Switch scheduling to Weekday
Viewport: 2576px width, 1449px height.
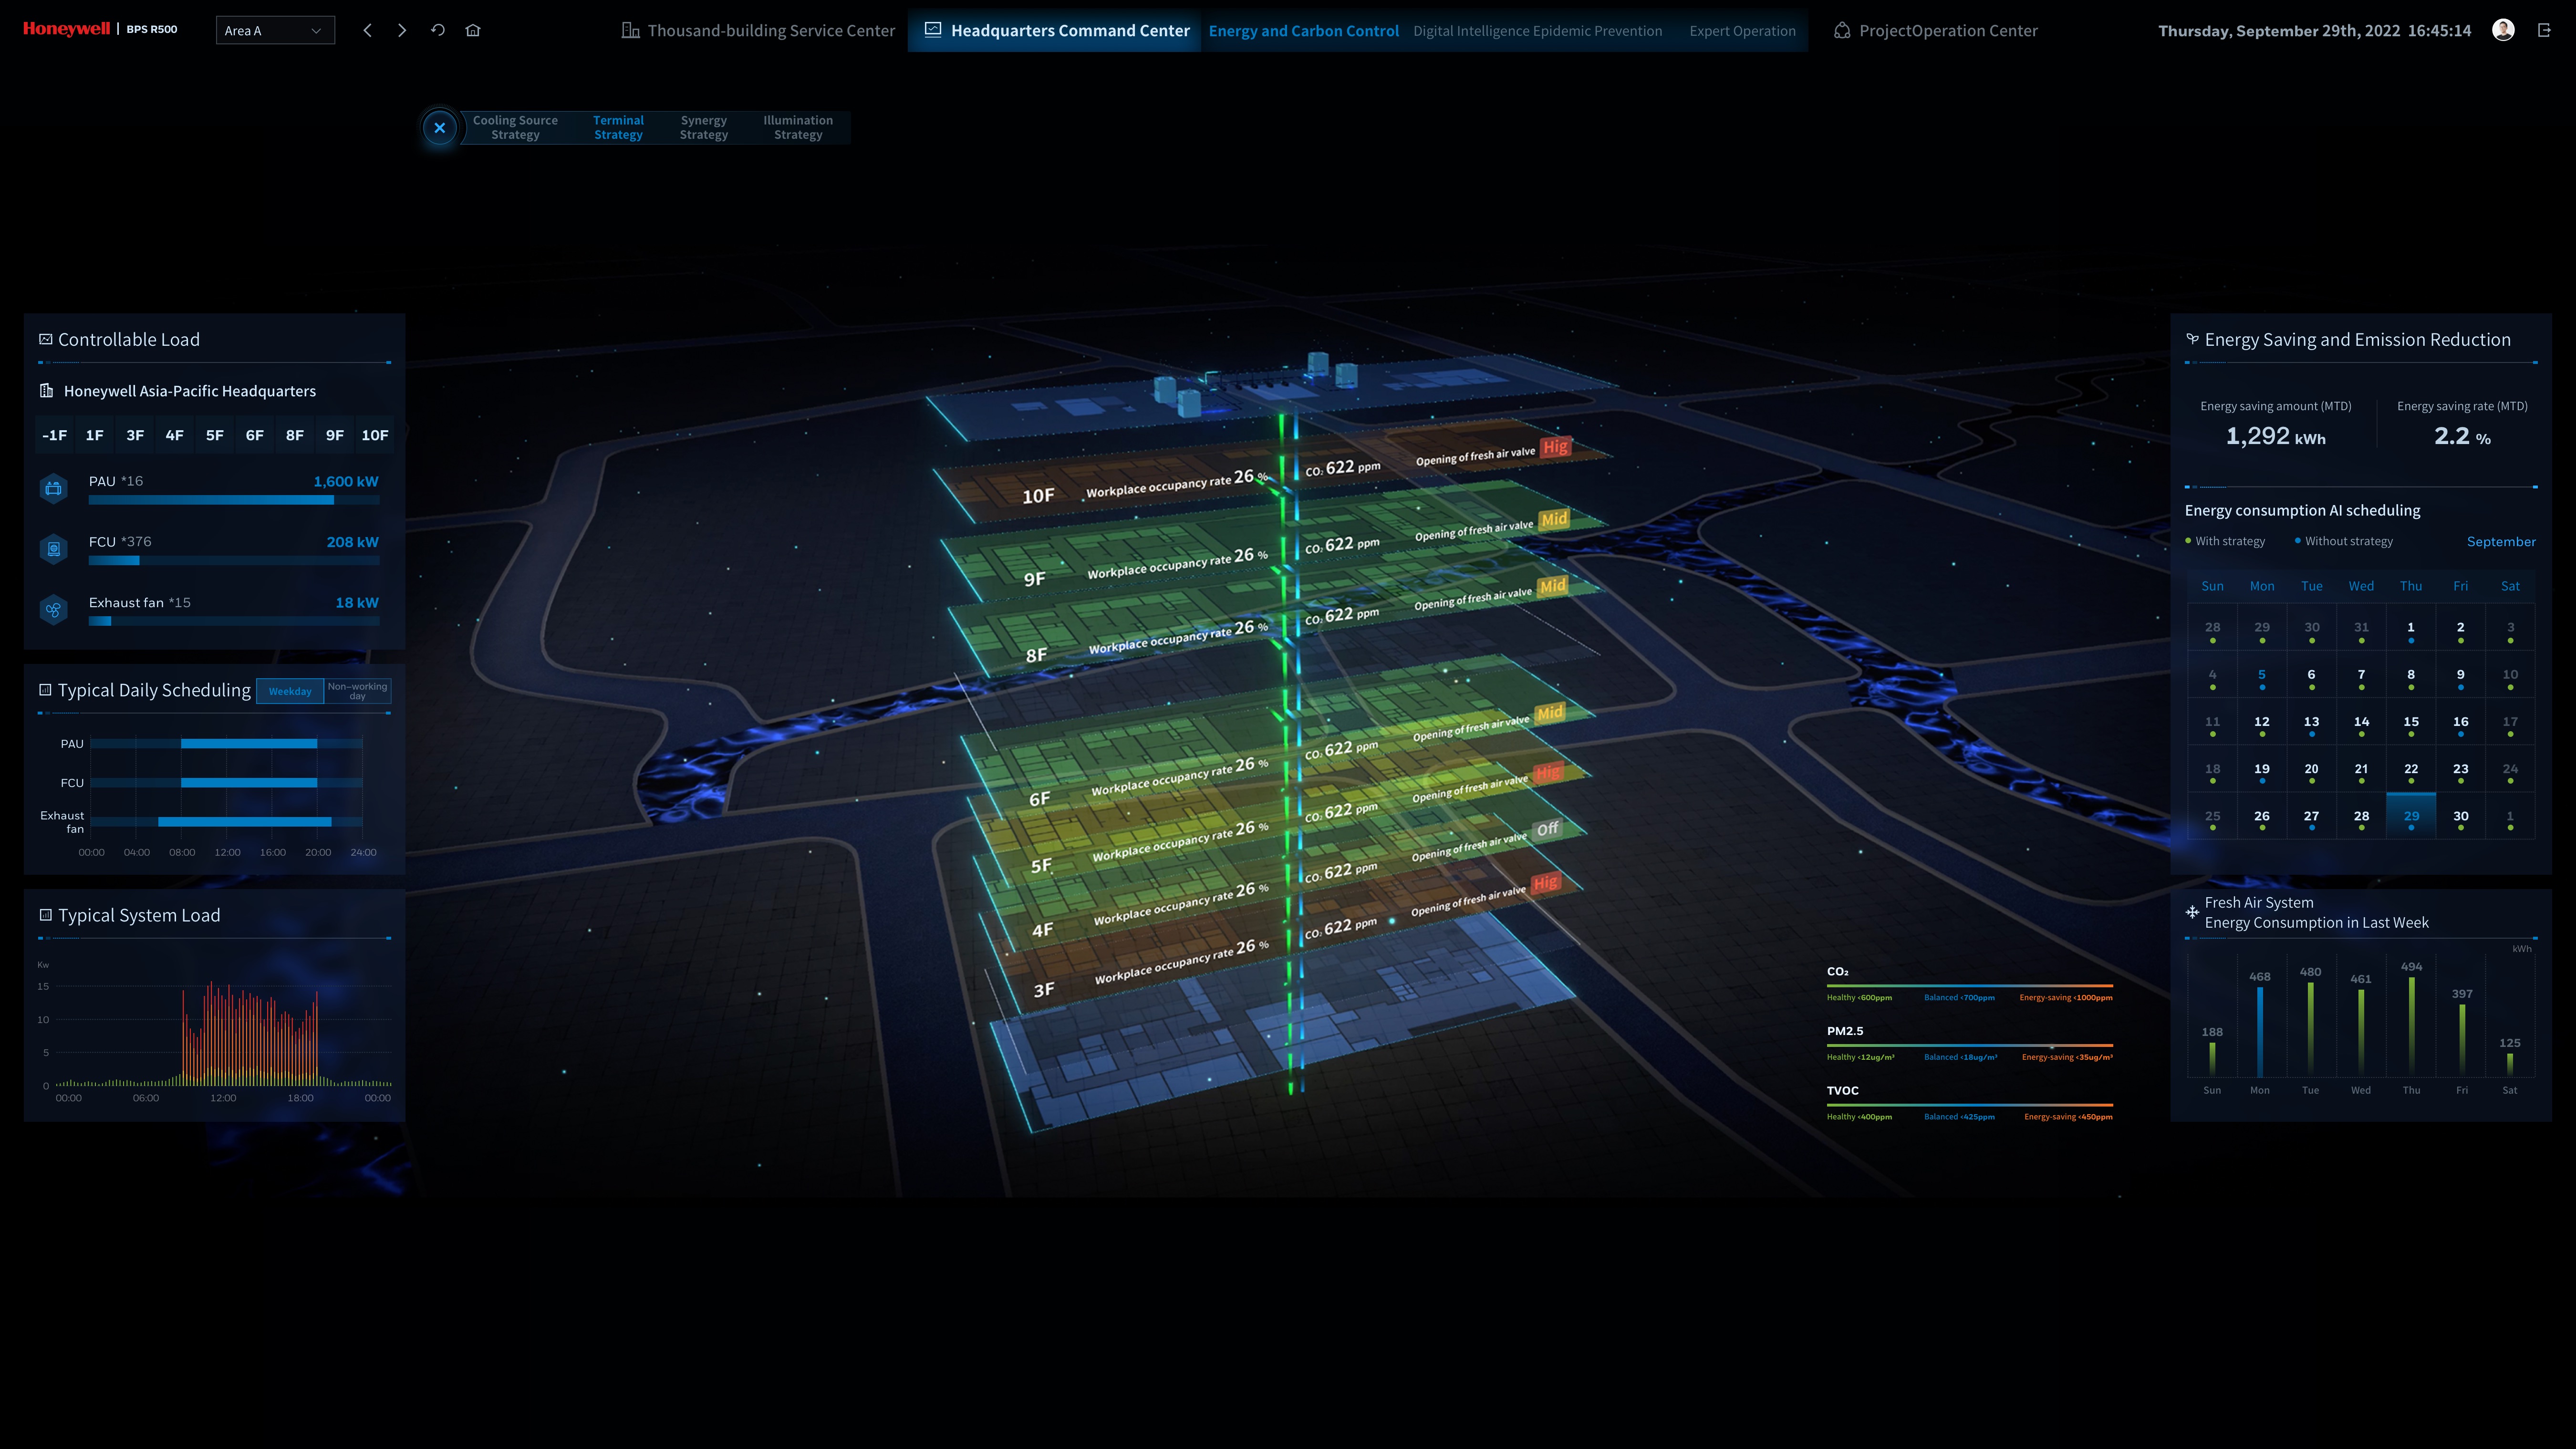coord(290,691)
